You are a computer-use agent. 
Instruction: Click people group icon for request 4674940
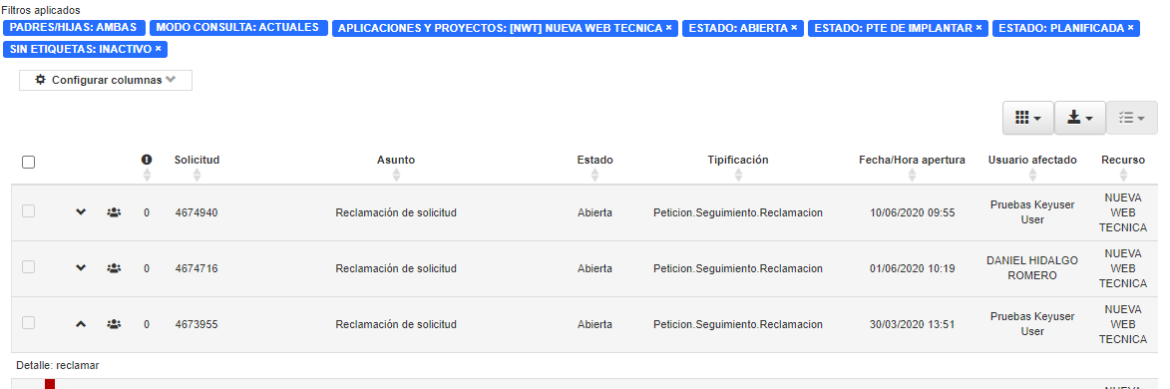coord(114,212)
